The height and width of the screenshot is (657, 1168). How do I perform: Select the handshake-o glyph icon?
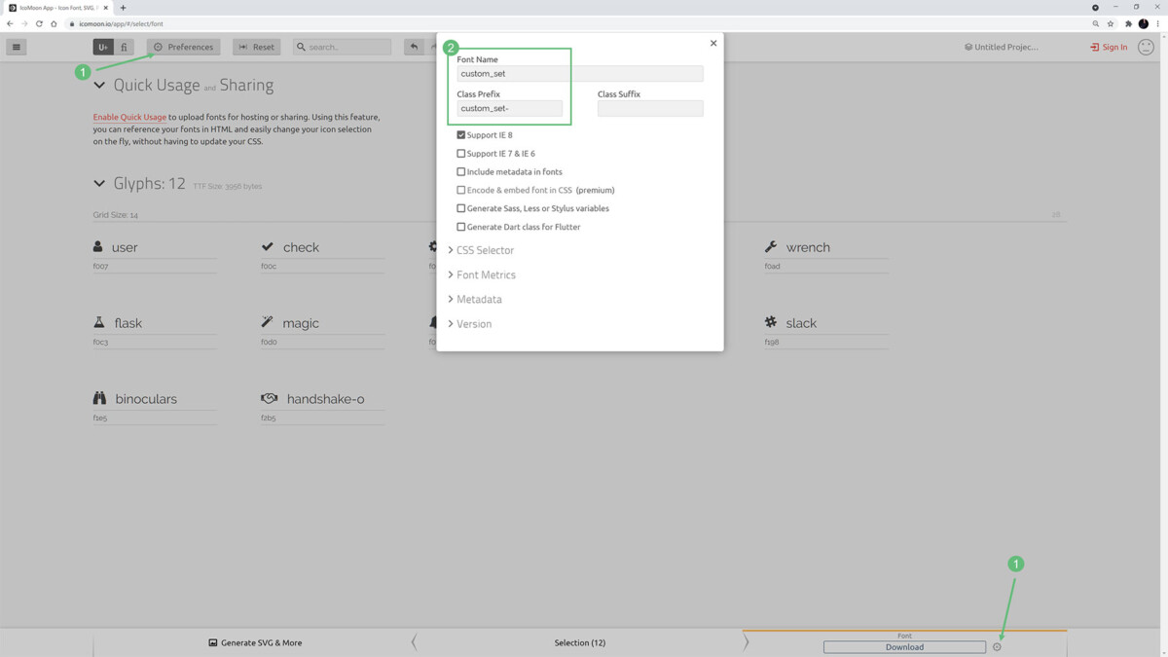point(270,397)
